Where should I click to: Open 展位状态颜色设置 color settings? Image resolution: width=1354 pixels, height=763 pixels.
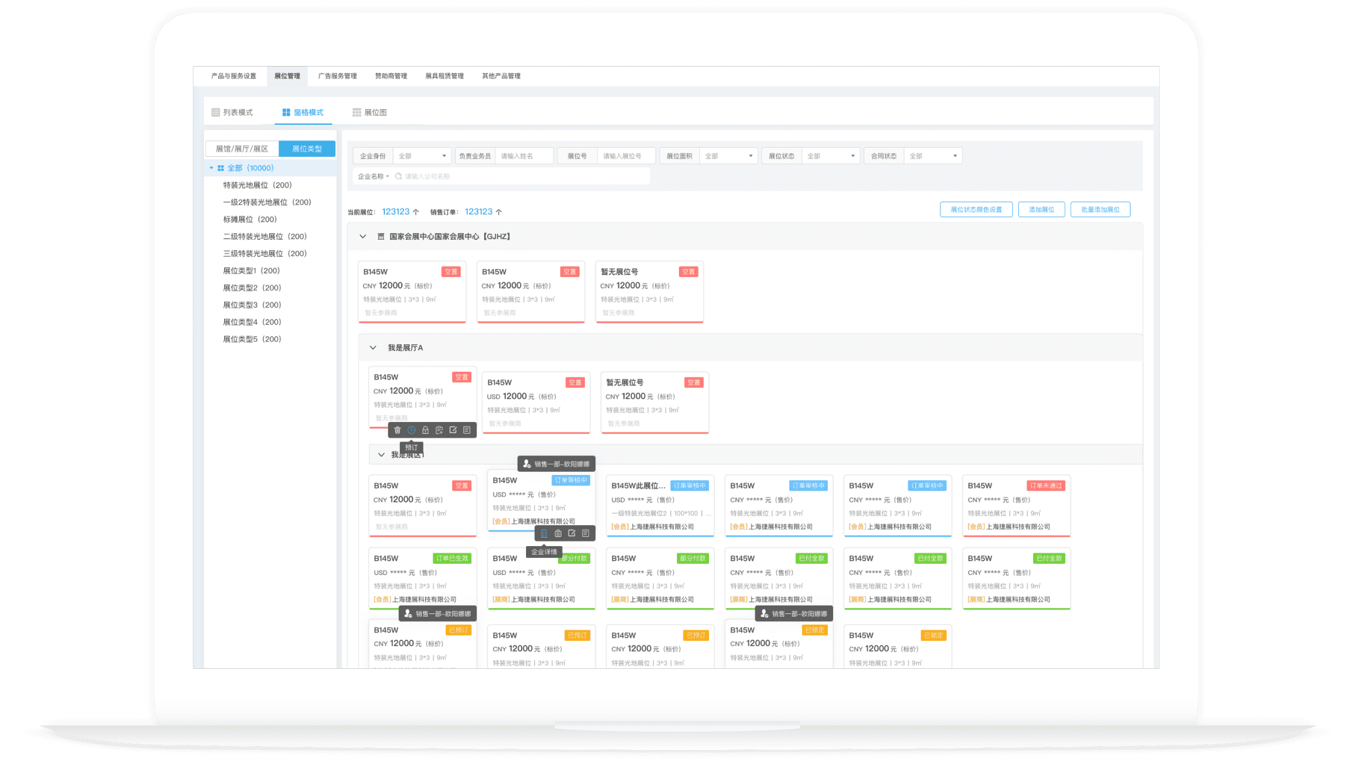click(x=976, y=210)
